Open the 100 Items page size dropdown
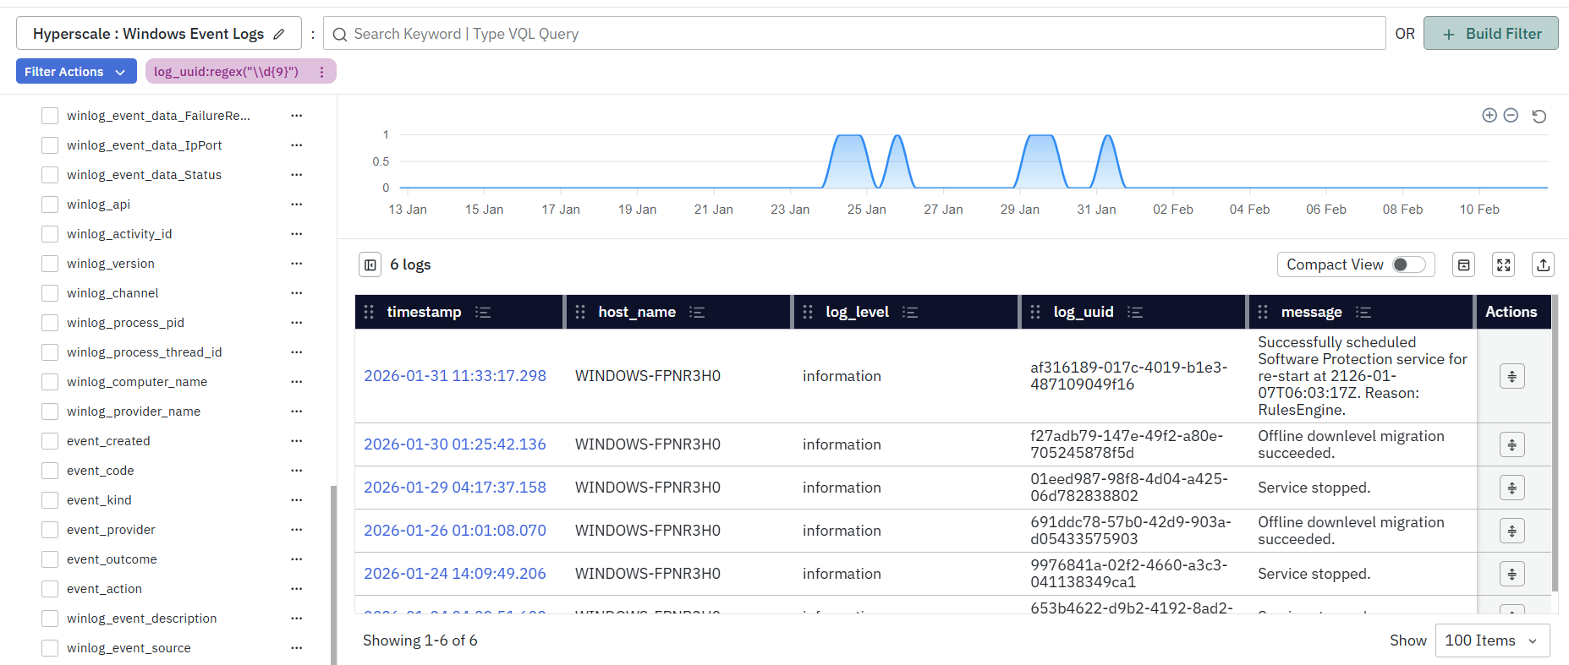The image size is (1569, 665). pyautogui.click(x=1491, y=640)
